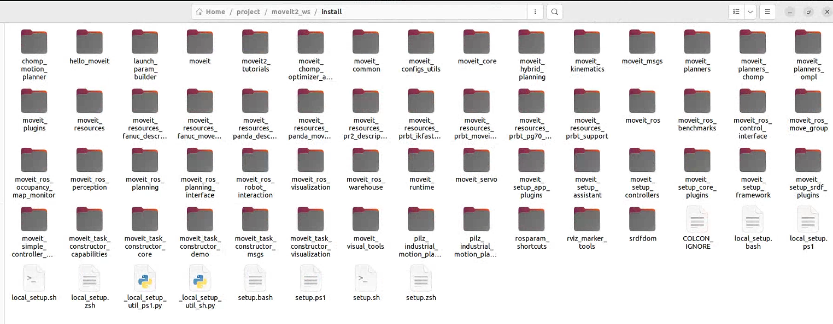833x324 pixels.
Task: Select the local_setup.zsh file
Action: pyautogui.click(x=90, y=278)
